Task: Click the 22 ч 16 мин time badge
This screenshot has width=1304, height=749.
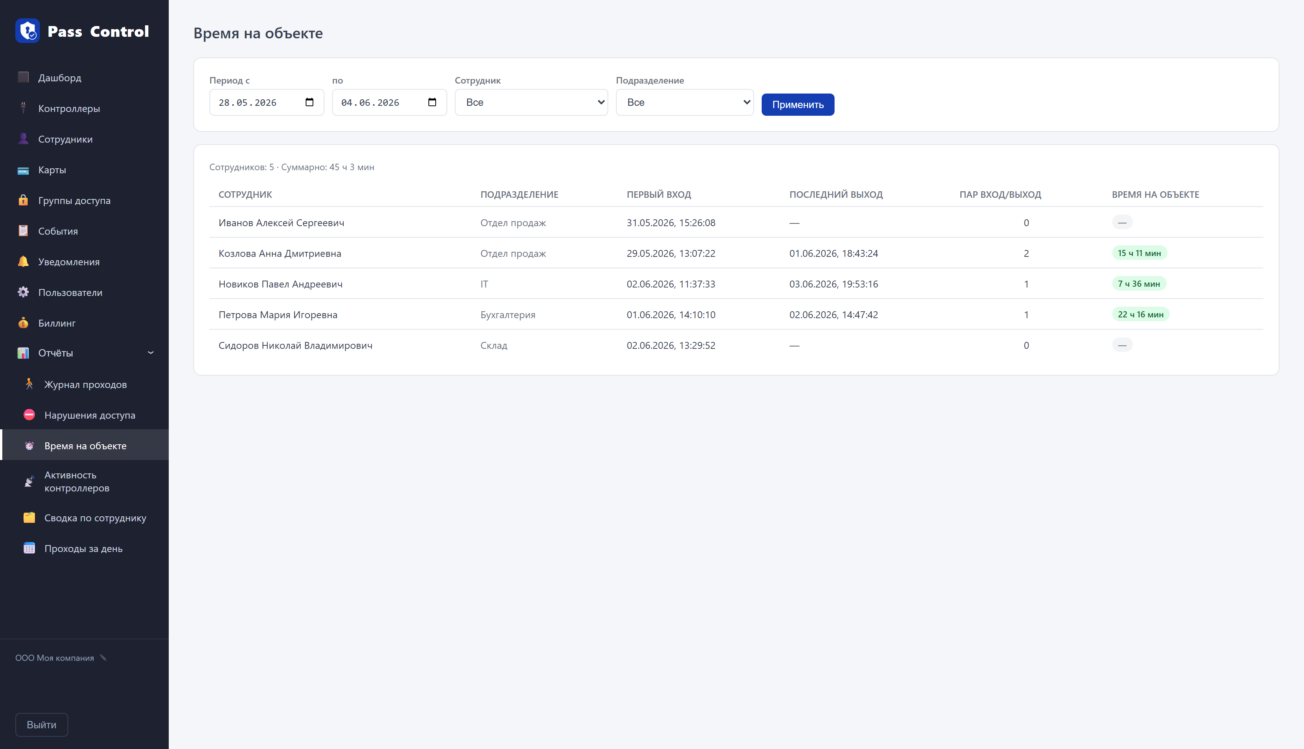Action: pos(1140,314)
